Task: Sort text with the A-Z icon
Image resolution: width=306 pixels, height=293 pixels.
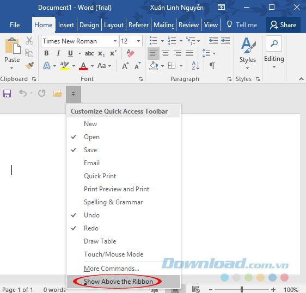Action: (x=195, y=66)
